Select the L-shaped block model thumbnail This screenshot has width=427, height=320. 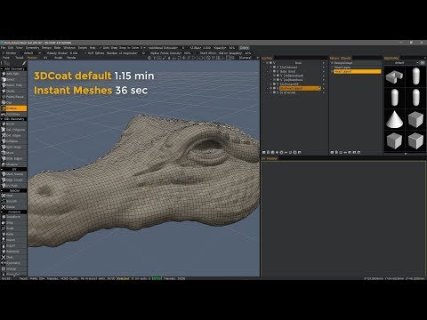394,76
